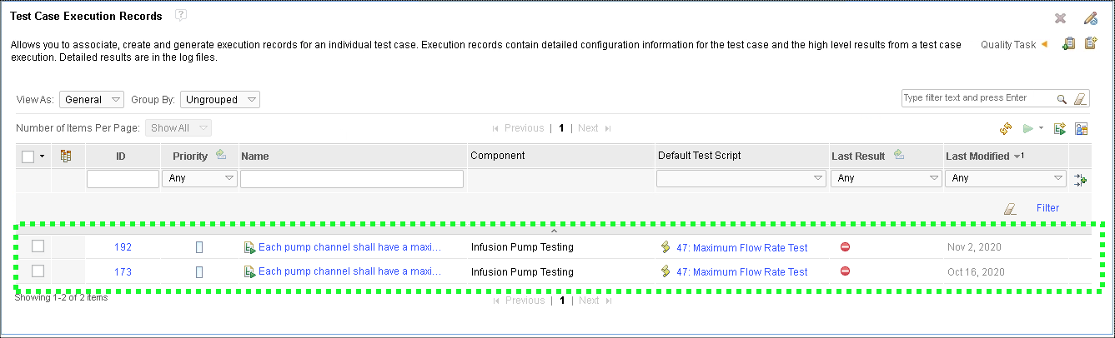Click the help question mark beside the title
Screen dimensions: 1115x338
pos(181,16)
